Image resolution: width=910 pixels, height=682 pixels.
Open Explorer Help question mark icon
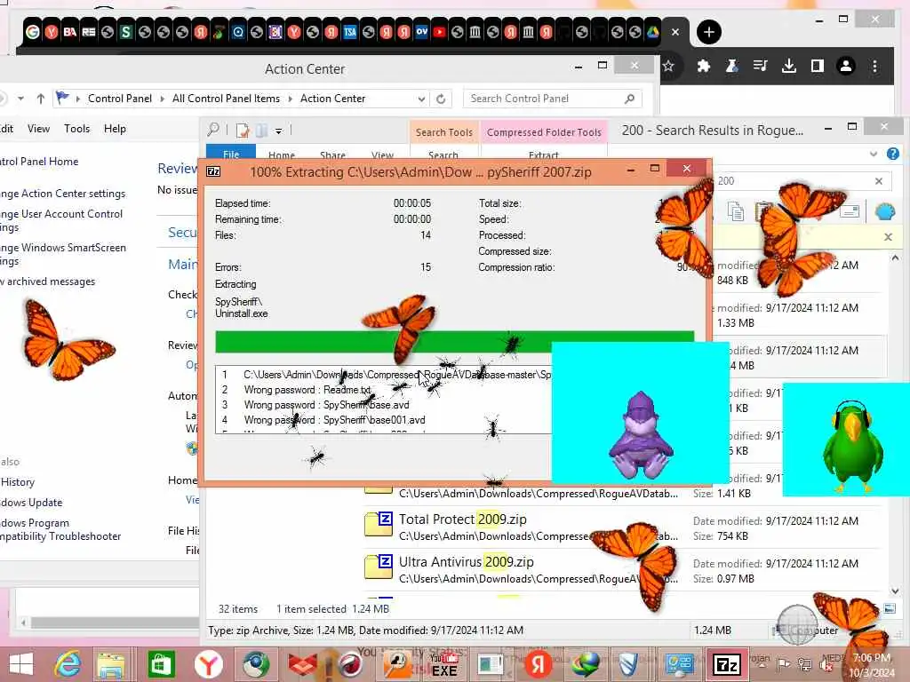tap(892, 154)
